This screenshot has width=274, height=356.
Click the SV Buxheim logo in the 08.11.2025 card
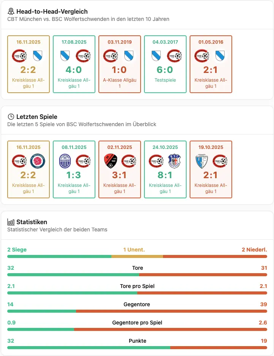65,161
